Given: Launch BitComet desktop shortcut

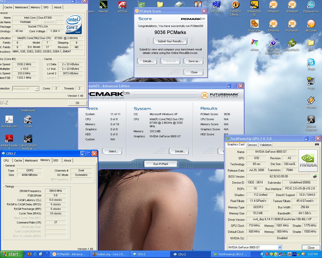Looking at the screenshot, I should [x=311, y=26].
